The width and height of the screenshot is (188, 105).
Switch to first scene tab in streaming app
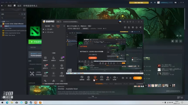[x=47, y=26]
